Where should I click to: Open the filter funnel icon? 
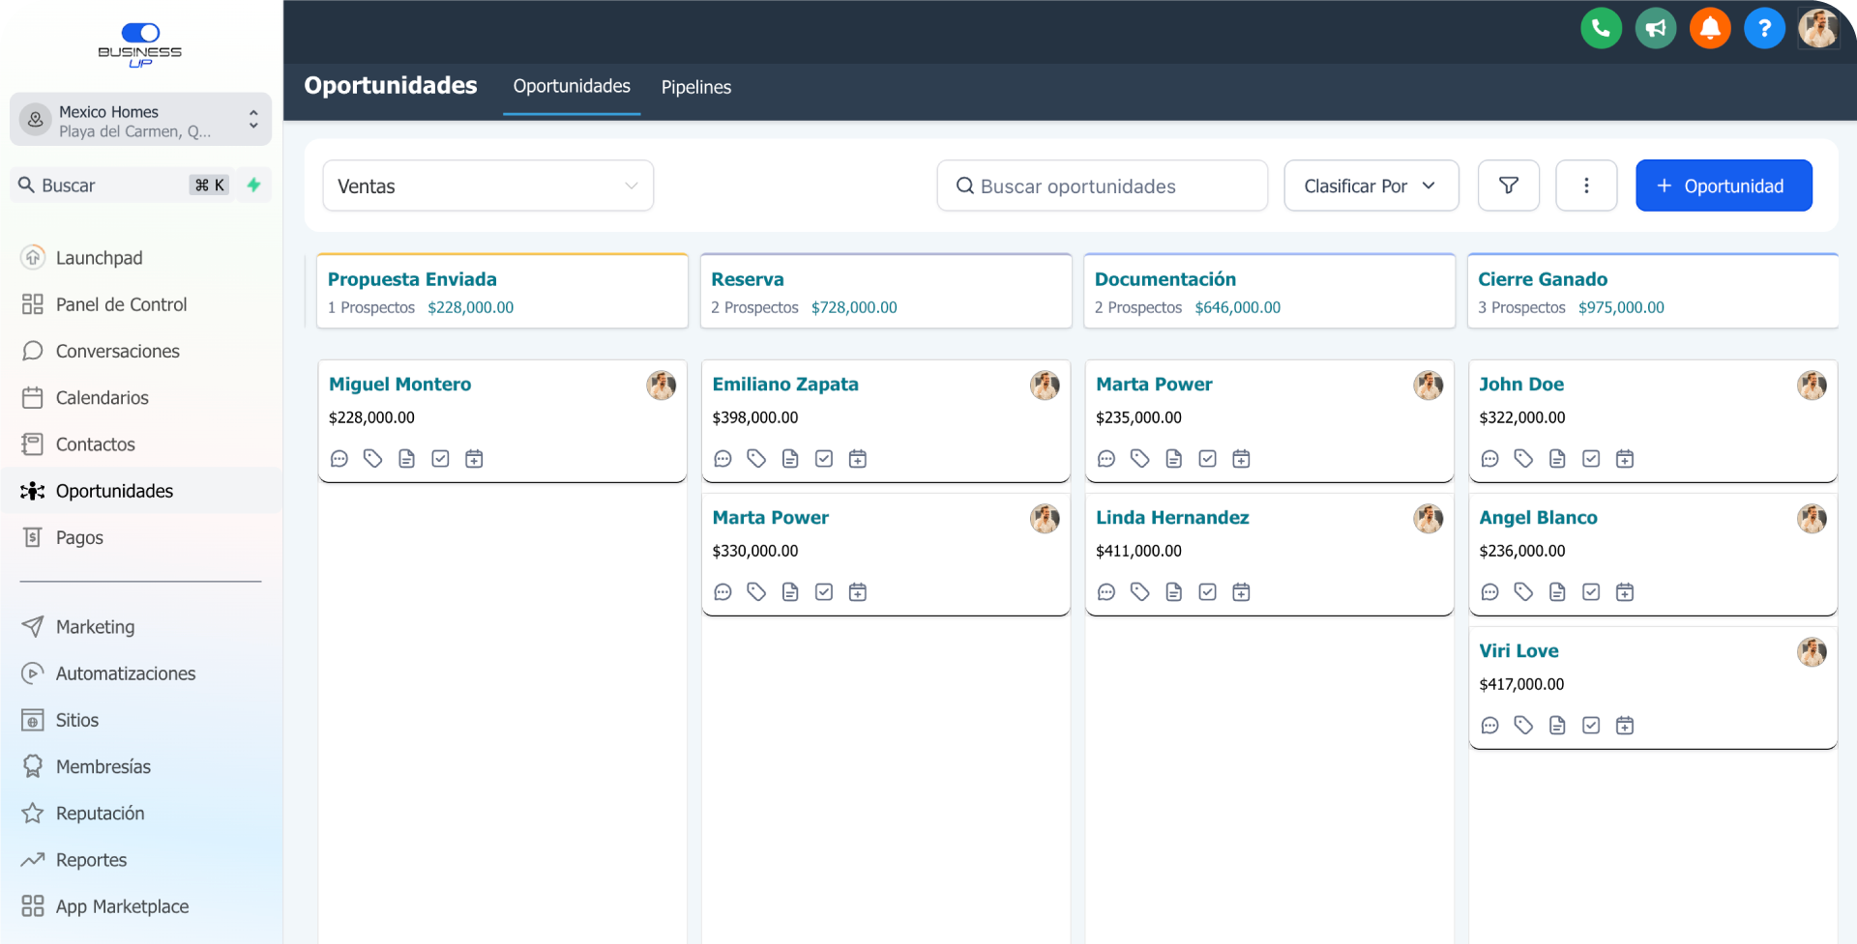[1508, 186]
